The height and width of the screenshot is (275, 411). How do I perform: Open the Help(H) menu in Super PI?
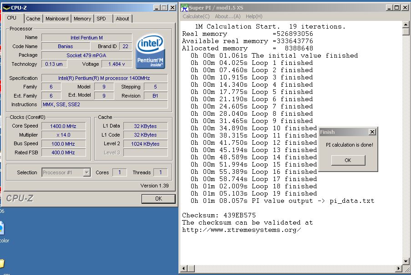[x=254, y=16]
